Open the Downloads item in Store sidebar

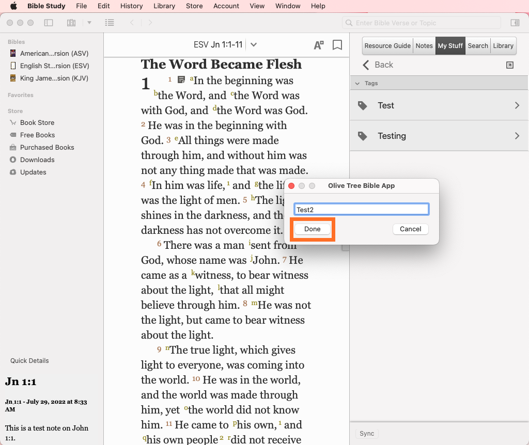coord(37,160)
